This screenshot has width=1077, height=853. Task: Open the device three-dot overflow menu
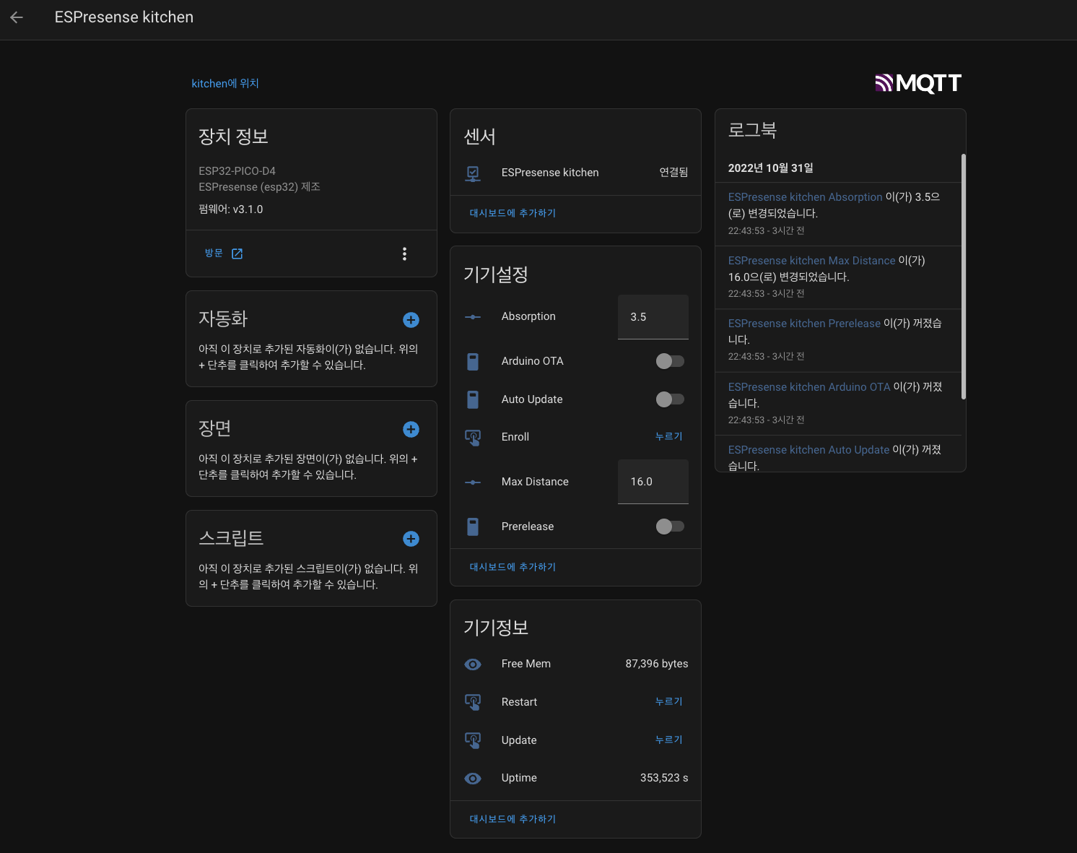click(404, 254)
